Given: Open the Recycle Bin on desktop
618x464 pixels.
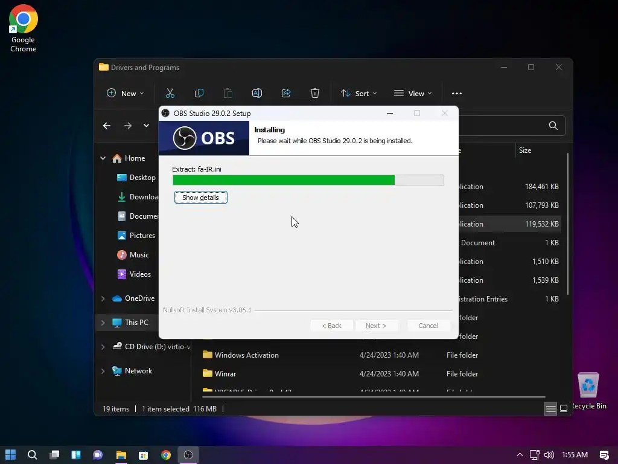Looking at the screenshot, I should pyautogui.click(x=588, y=391).
